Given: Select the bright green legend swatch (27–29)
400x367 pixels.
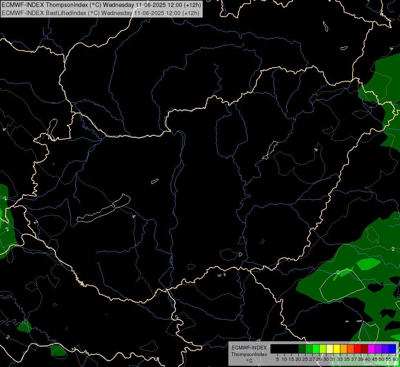Looking at the screenshot, I should click(x=316, y=349).
